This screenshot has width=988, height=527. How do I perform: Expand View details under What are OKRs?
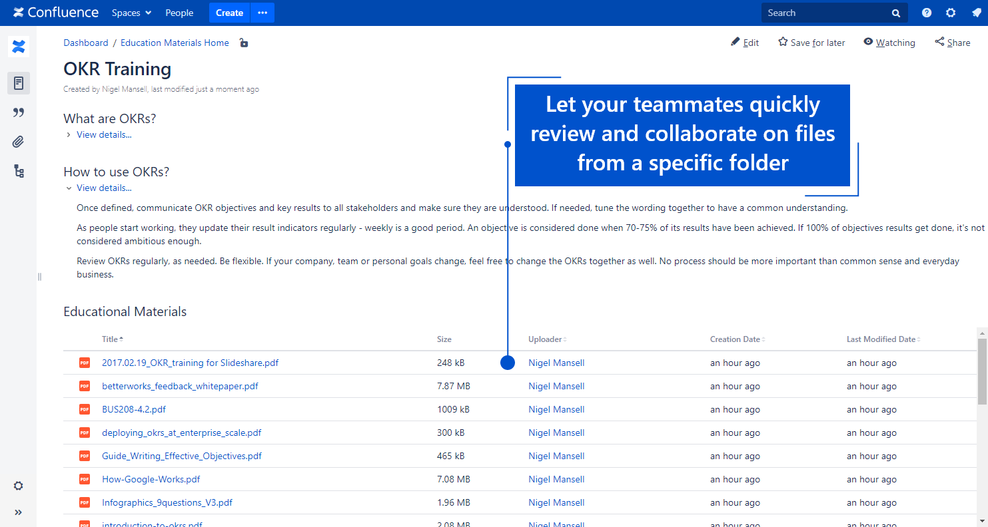coord(104,134)
